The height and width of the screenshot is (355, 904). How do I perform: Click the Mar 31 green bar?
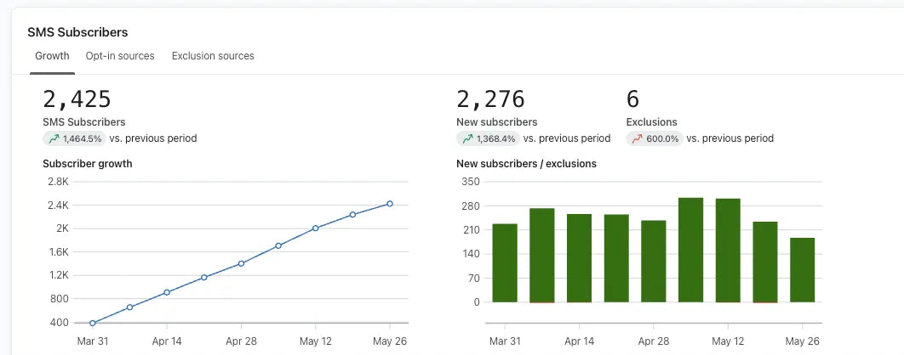pyautogui.click(x=505, y=263)
